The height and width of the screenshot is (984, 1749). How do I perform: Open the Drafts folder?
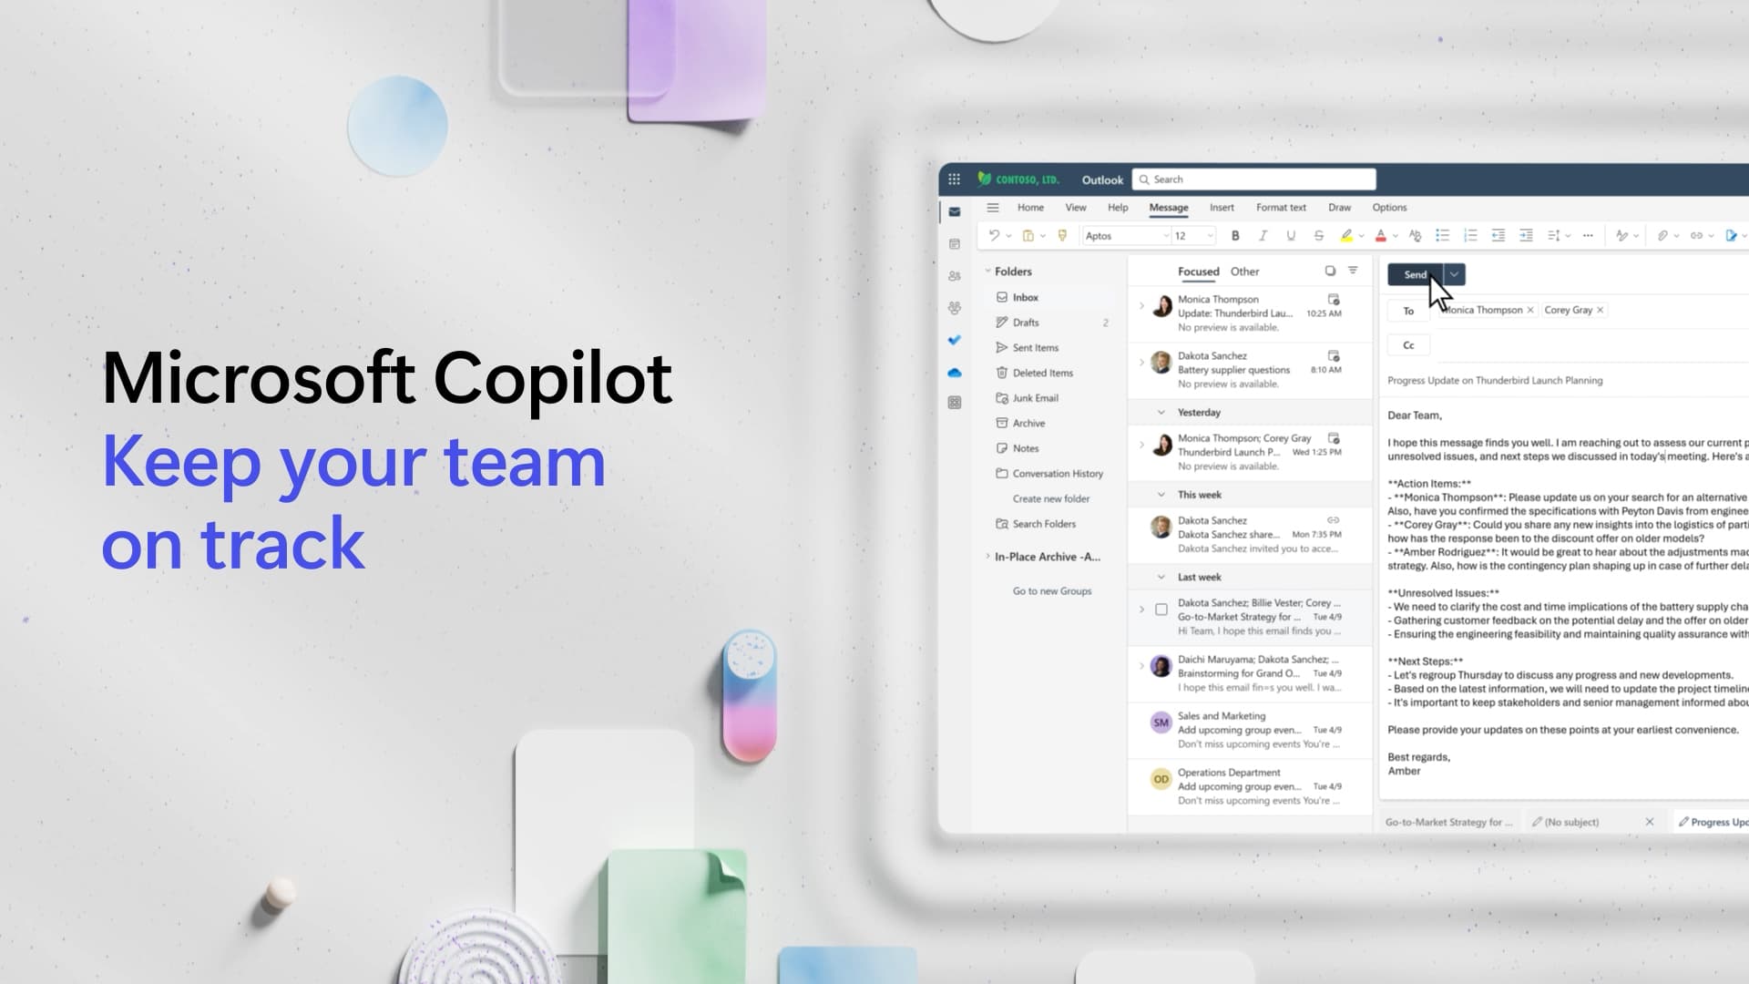point(1026,322)
